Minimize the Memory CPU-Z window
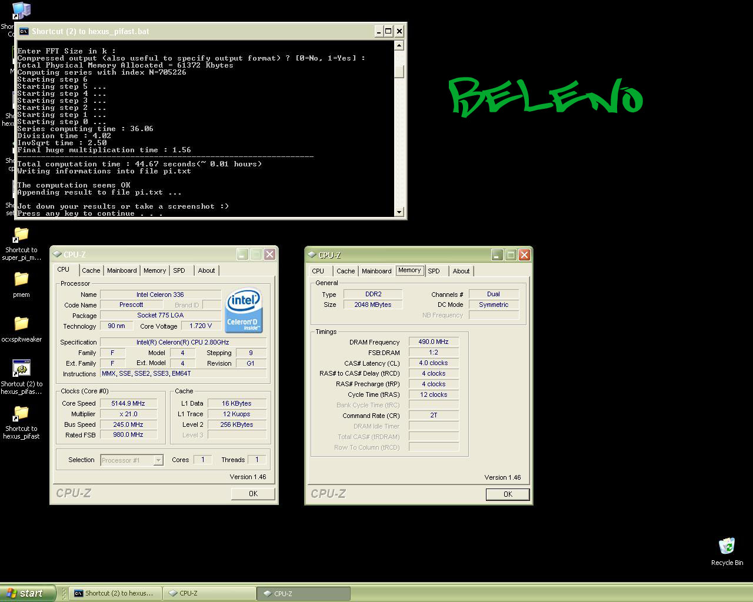The width and height of the screenshot is (753, 602). point(497,255)
